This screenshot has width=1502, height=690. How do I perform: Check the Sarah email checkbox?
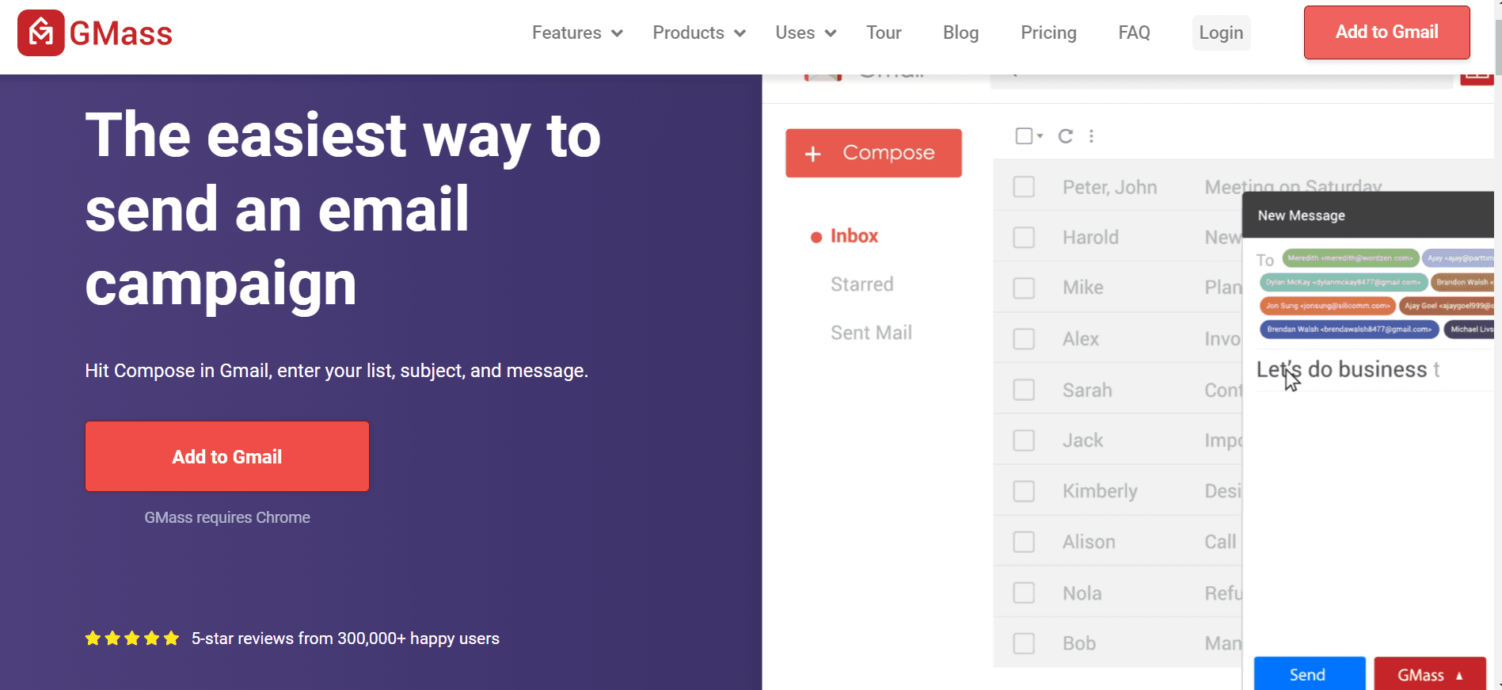coord(1024,390)
